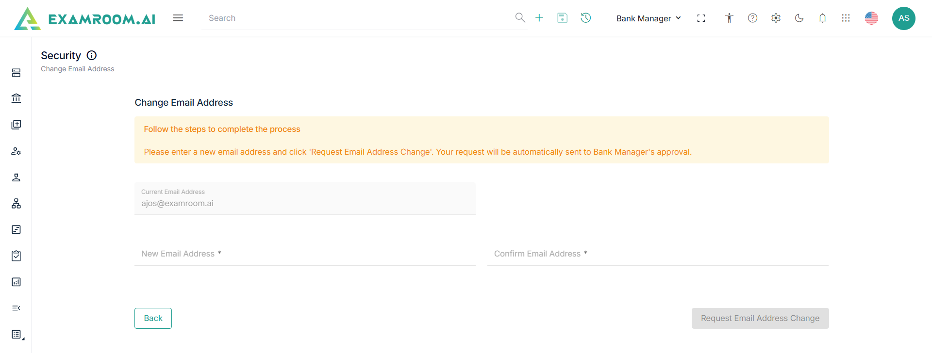The width and height of the screenshot is (932, 353).
Task: Expand the Bank Manager role dropdown
Action: pyautogui.click(x=649, y=18)
